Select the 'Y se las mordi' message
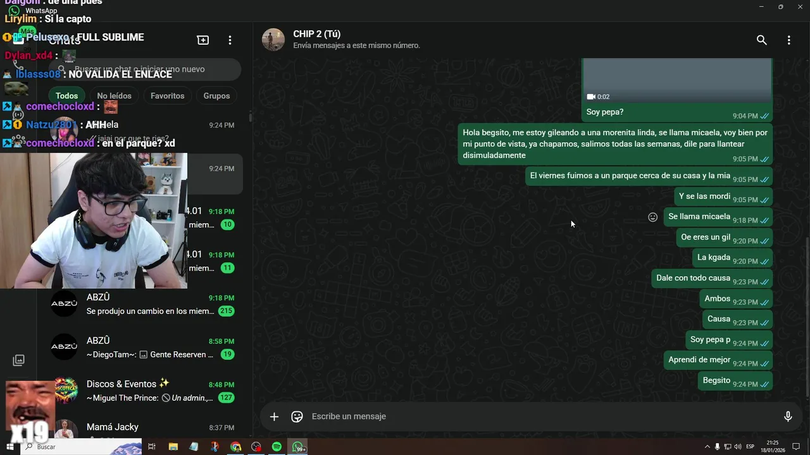This screenshot has height=455, width=810. pos(723,197)
